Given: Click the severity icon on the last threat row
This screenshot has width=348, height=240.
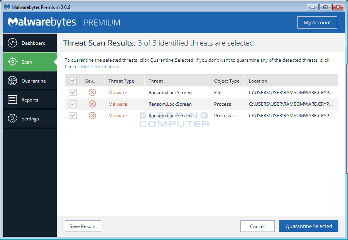Looking at the screenshot, I should 92,115.
